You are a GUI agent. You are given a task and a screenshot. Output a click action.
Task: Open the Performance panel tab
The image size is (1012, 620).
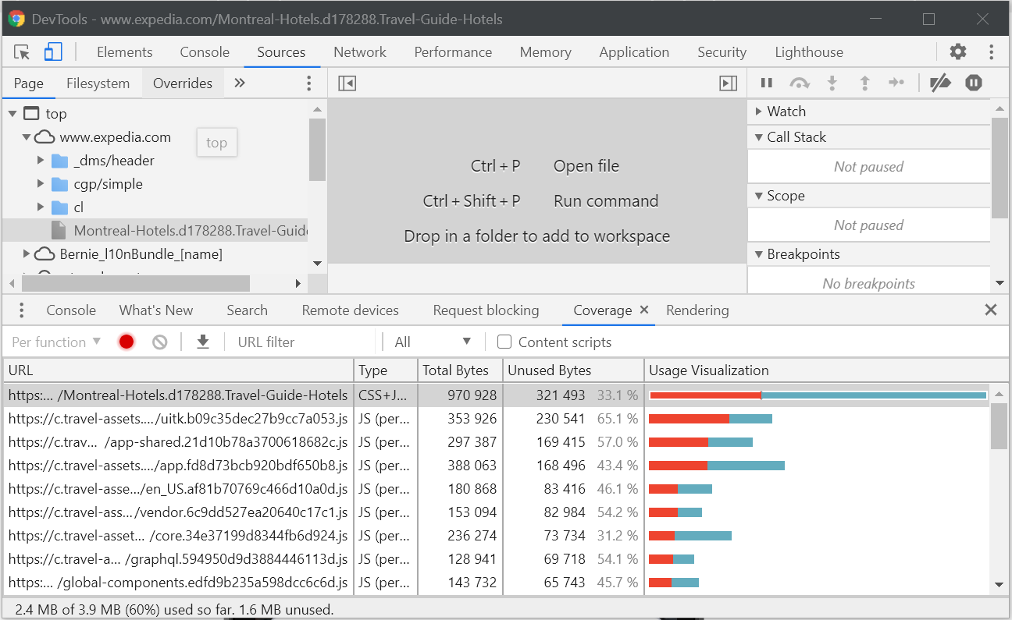(x=453, y=52)
